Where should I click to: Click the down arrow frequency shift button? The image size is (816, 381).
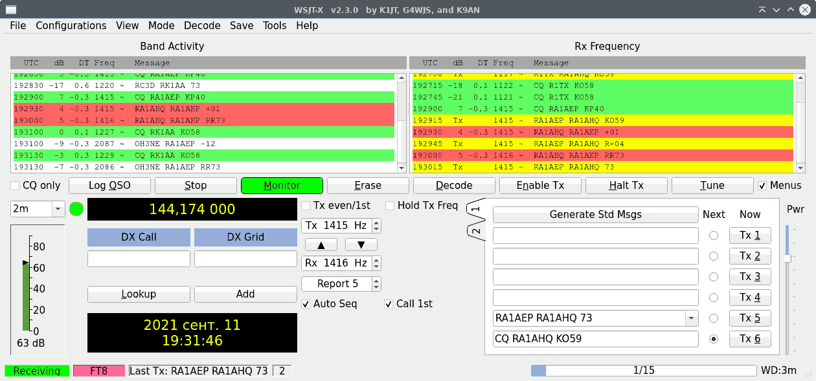[x=361, y=245]
